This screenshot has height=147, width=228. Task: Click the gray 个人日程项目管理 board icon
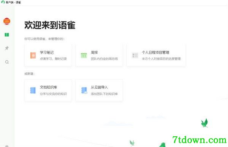point(135,55)
